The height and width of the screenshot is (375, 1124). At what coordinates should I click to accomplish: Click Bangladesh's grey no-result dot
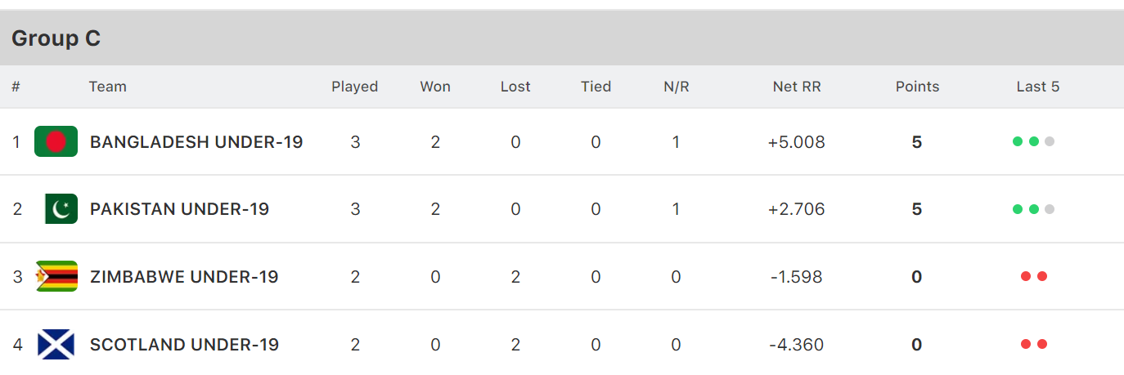[1050, 141]
